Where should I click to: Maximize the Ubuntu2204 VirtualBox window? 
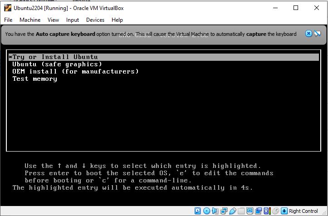296,8
